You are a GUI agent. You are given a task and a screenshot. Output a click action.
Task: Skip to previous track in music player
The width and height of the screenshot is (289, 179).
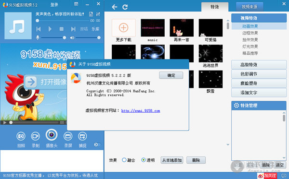[x=39, y=29]
